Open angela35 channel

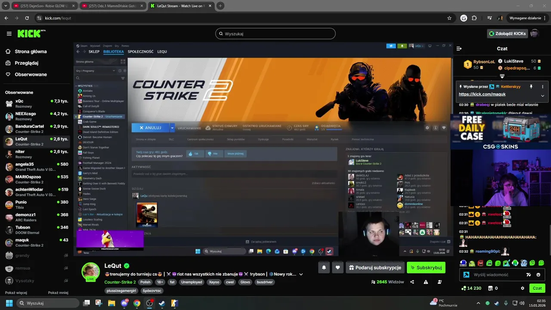point(37,167)
